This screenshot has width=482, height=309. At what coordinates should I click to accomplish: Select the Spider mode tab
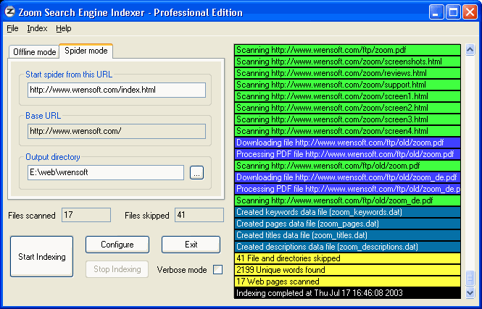(x=86, y=51)
